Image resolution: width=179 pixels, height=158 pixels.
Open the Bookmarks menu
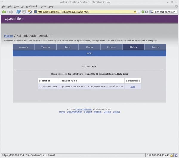click(x=32, y=7)
